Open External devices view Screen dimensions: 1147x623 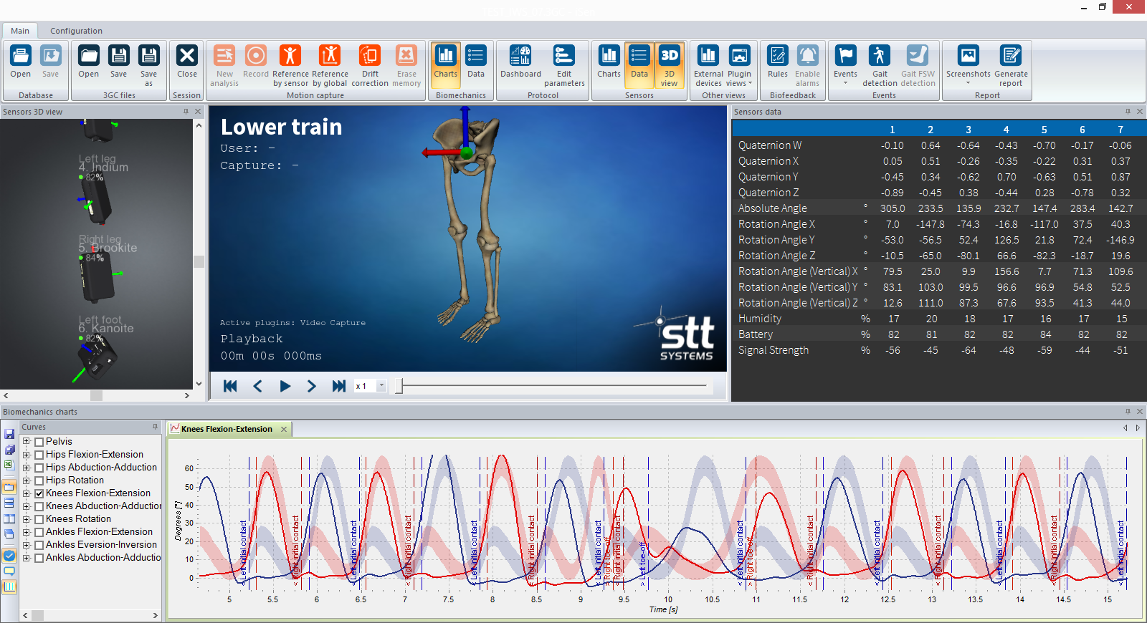click(708, 65)
